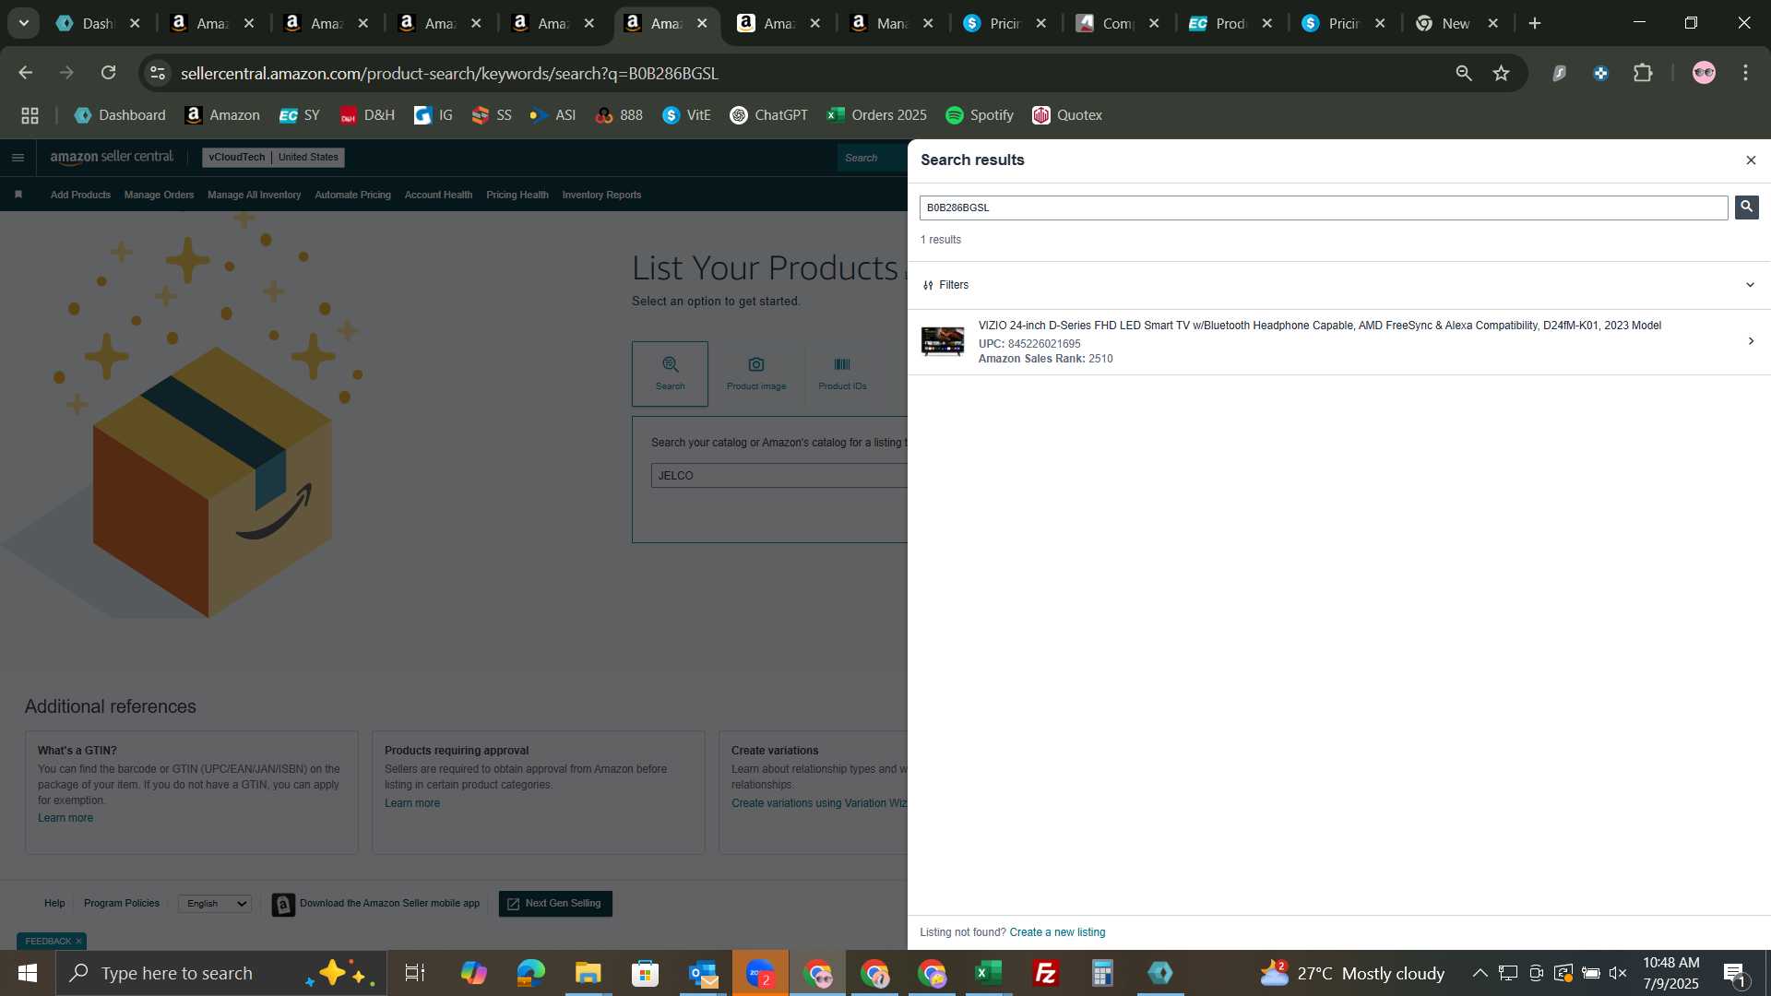Click the site information icon in address bar
The image size is (1771, 996).
click(158, 73)
